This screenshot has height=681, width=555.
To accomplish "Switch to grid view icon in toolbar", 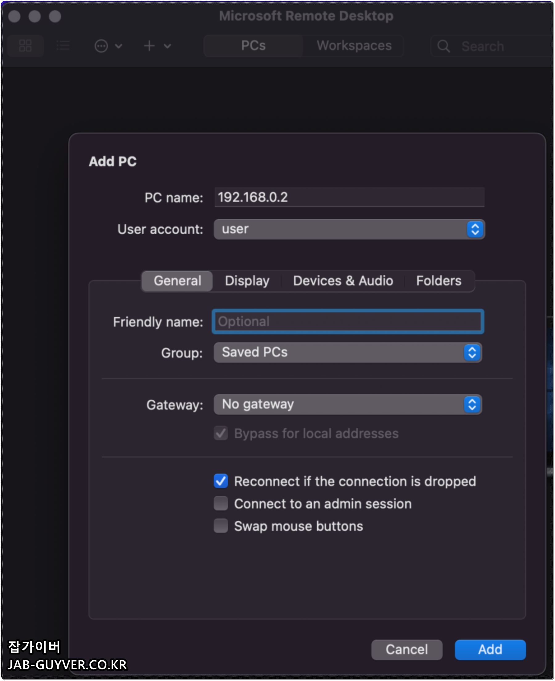I will pos(25,46).
